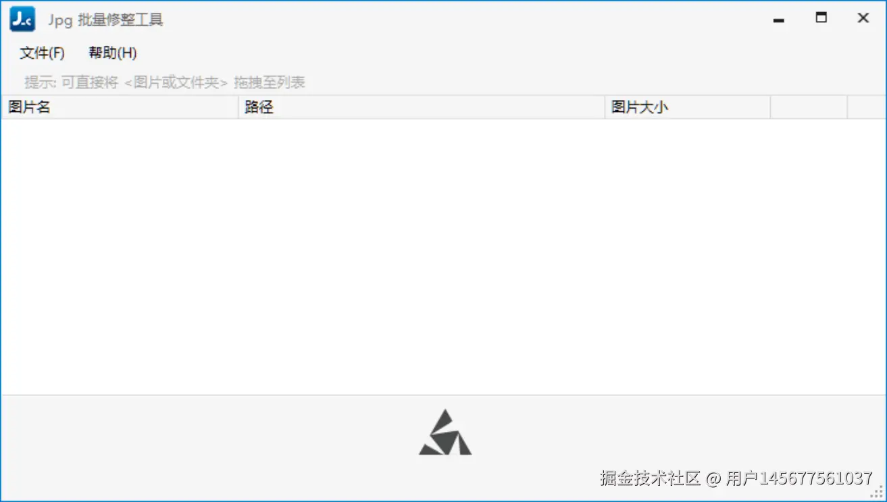Open the 文件(F) menu
The height and width of the screenshot is (502, 887).
[42, 53]
